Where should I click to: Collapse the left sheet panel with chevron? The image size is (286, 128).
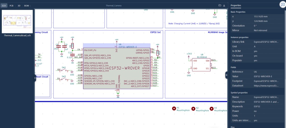pos(35,78)
